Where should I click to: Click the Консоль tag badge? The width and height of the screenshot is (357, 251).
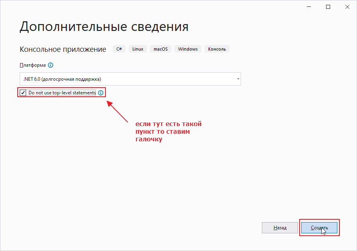(x=217, y=49)
